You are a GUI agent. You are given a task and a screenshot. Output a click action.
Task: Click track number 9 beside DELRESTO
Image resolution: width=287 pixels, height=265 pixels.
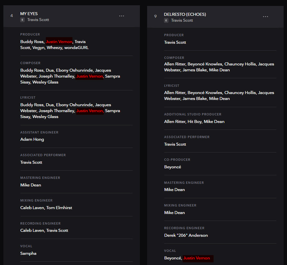[155, 17]
